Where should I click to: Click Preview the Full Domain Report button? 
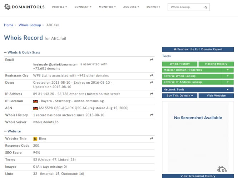[198, 49]
